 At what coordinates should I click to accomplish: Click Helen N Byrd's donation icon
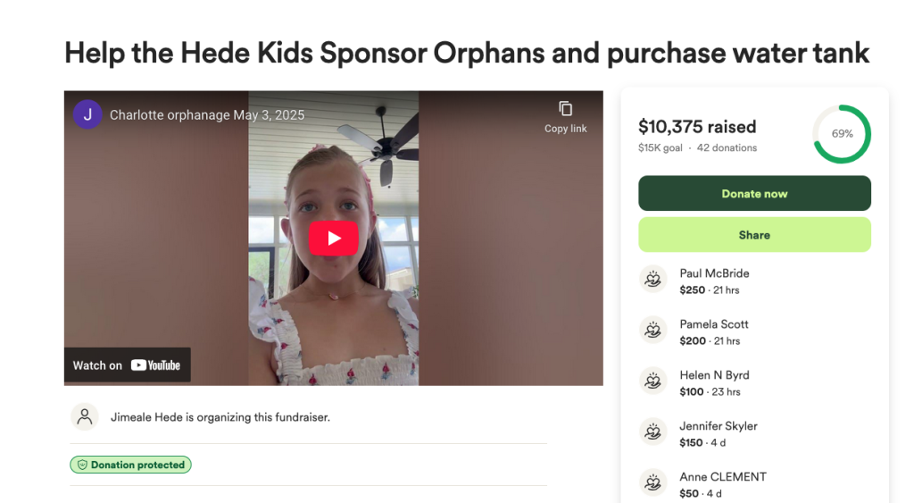(653, 382)
